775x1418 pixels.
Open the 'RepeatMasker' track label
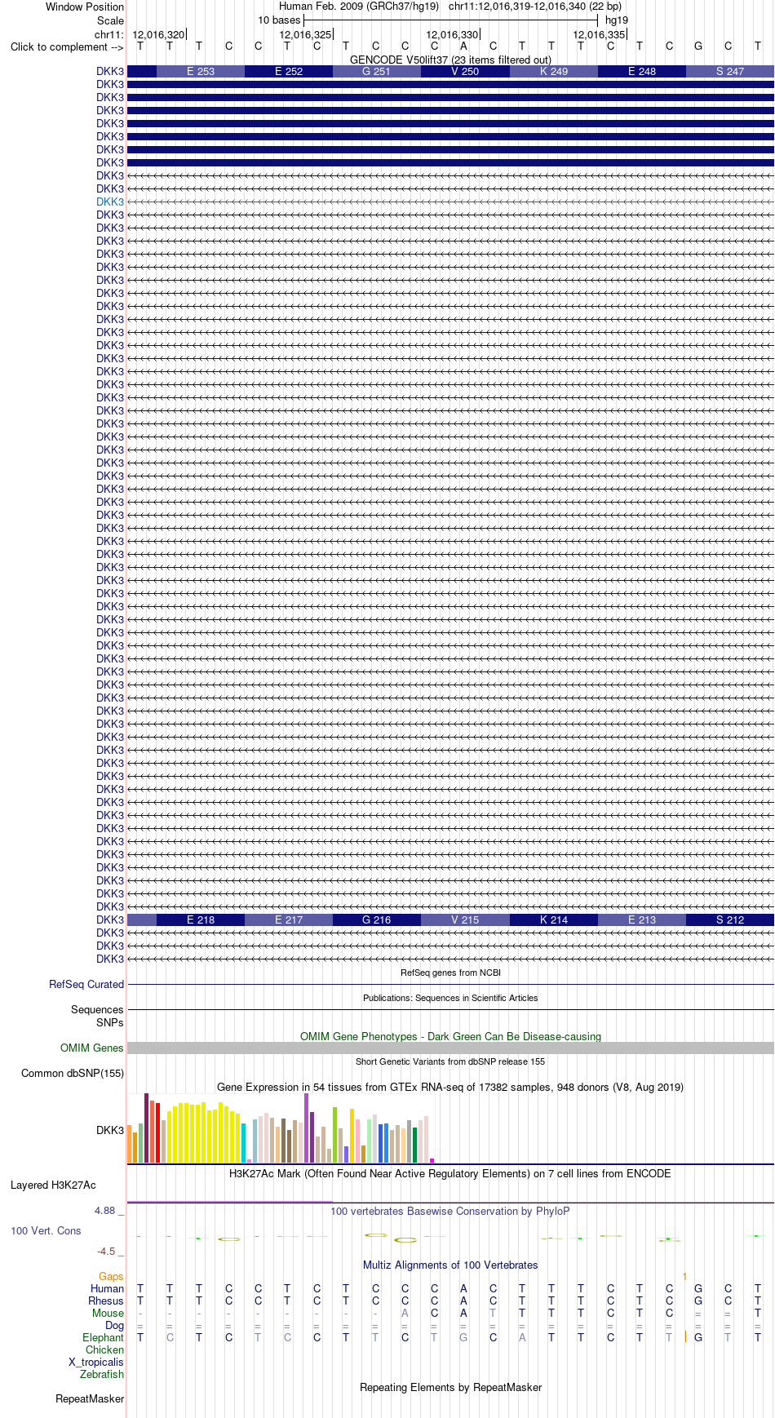click(90, 1398)
